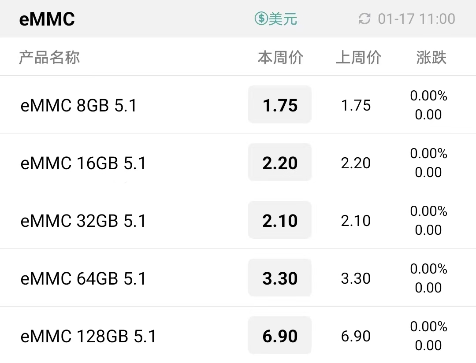
Task: Open the eMMC 8GB 5.1 product row
Action: point(238,105)
